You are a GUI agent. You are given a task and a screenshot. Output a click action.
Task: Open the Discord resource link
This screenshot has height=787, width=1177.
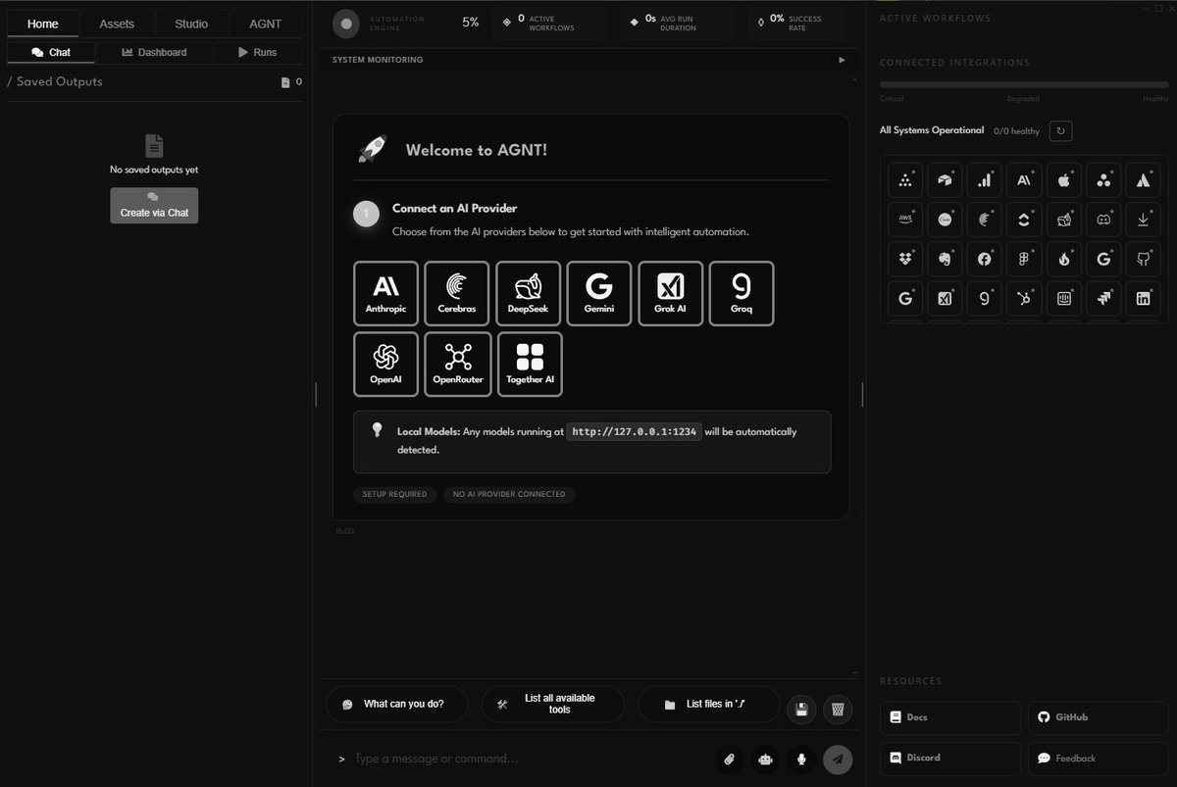950,758
